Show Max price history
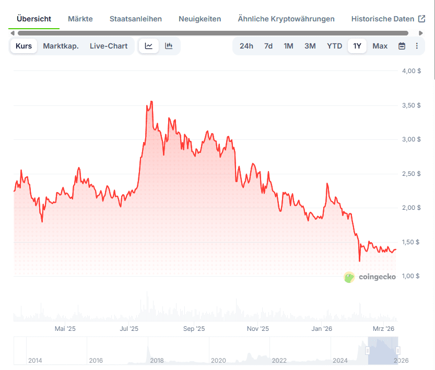This screenshot has height=370, width=435. tap(380, 46)
